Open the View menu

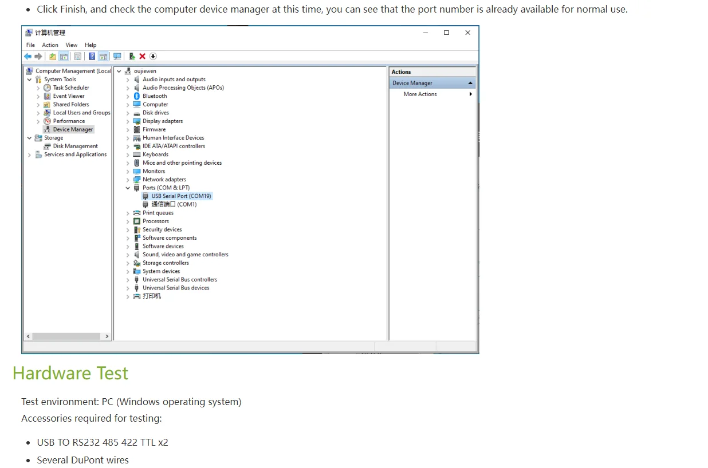72,45
